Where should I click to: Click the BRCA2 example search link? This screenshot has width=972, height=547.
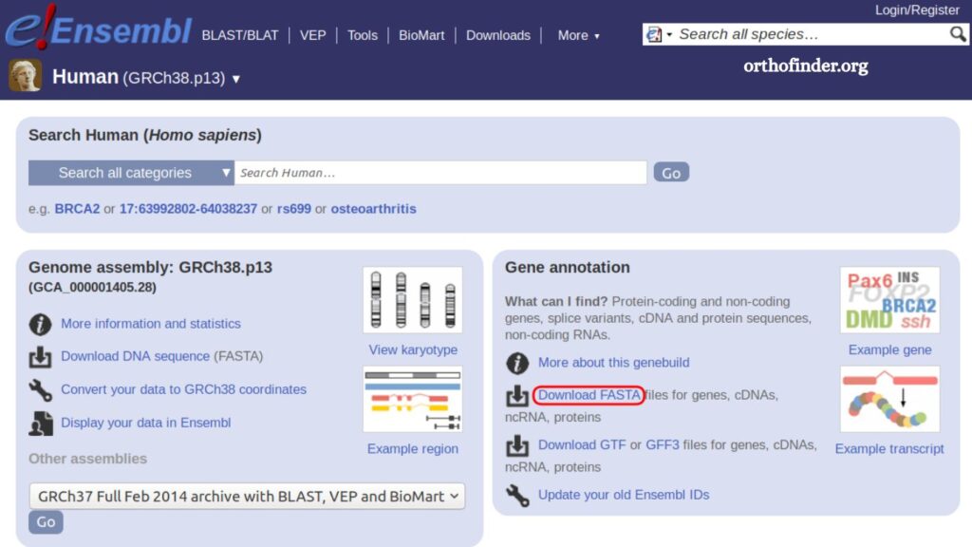(77, 209)
